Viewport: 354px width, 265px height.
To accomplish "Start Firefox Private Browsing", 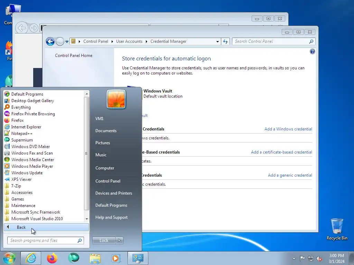I will tap(33, 114).
